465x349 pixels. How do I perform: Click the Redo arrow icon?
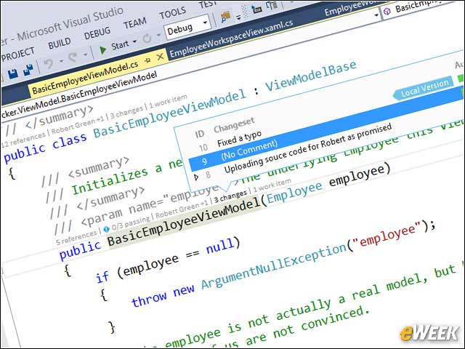73,57
